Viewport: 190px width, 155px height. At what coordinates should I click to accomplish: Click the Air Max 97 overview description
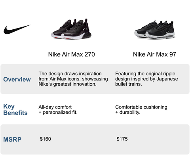(146, 79)
